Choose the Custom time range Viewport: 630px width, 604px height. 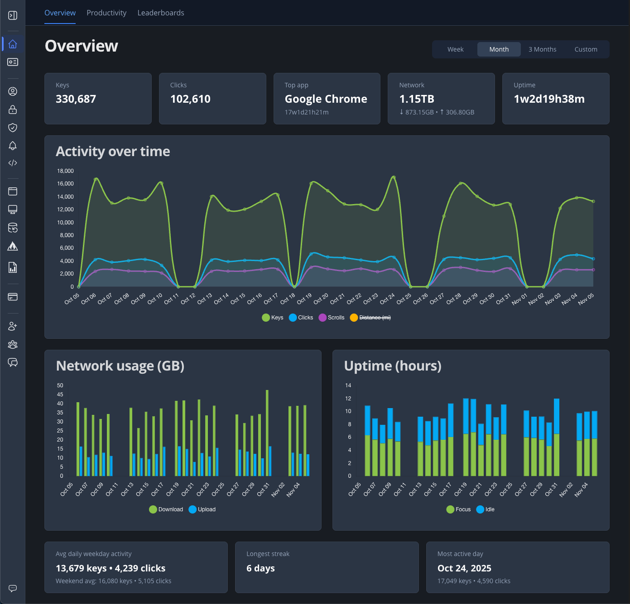click(586, 49)
